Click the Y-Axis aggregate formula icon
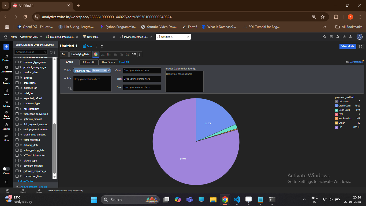366x206 pixels. click(70, 88)
